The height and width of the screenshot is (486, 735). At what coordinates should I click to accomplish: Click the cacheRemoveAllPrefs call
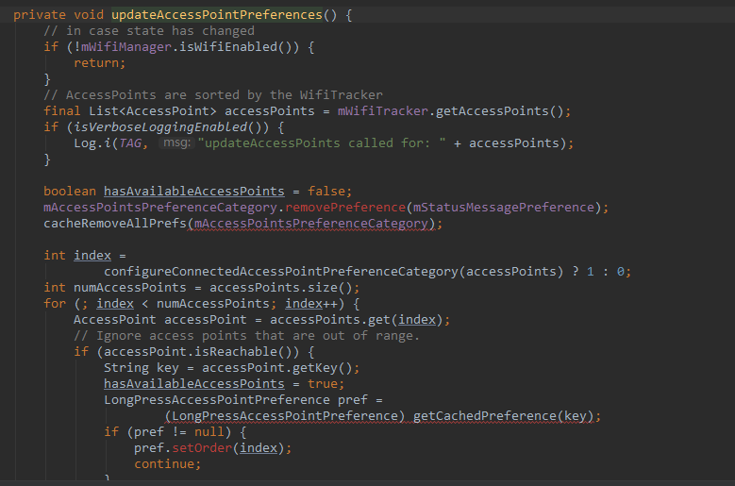tap(115, 223)
